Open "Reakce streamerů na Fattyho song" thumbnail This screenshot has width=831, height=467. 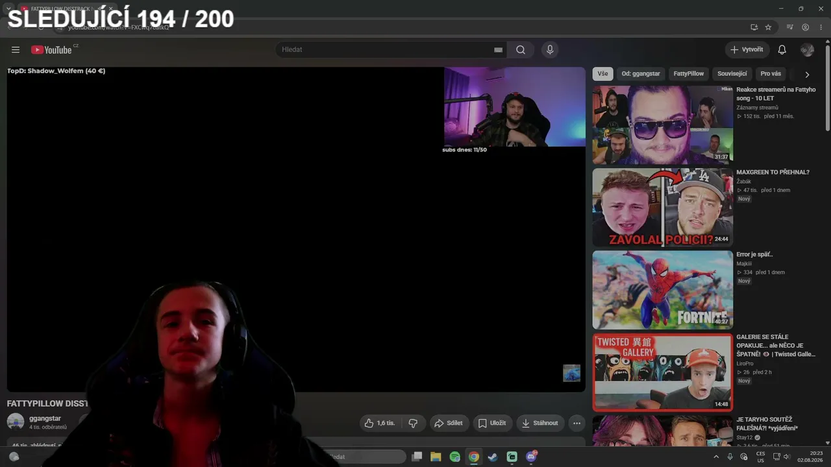point(662,125)
